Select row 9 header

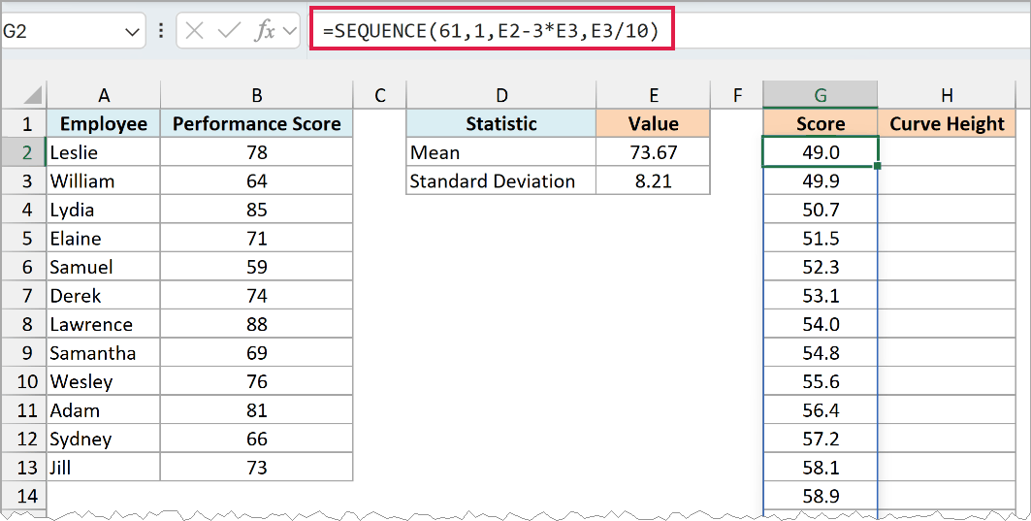click(24, 352)
